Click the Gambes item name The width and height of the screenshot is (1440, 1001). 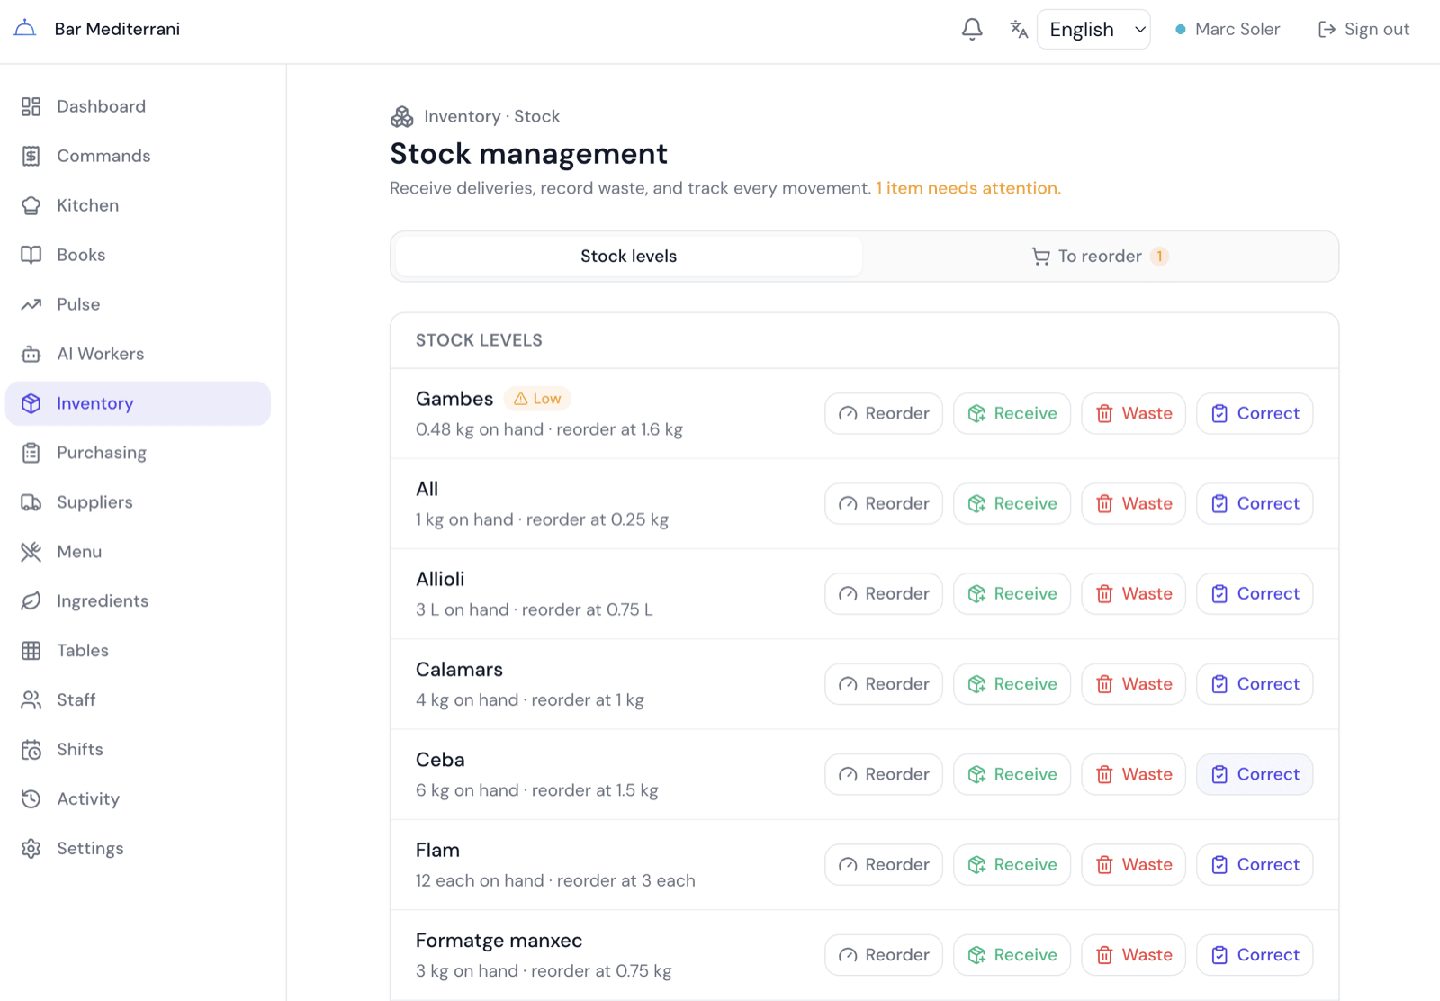[x=454, y=399]
